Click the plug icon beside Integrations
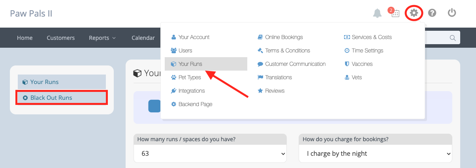476x168 pixels. (173, 91)
